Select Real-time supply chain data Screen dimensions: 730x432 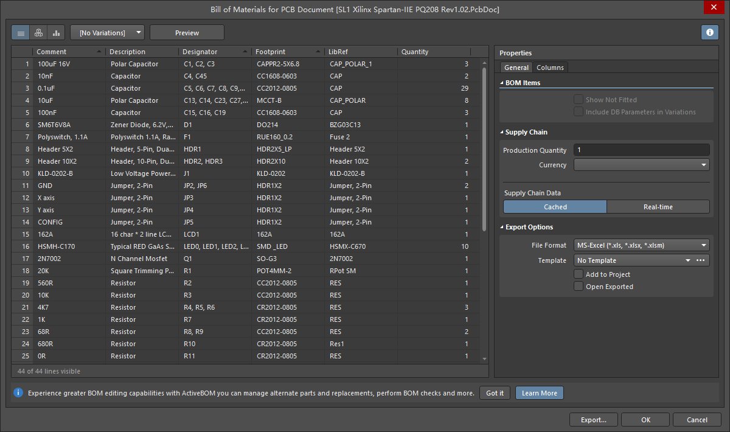click(x=658, y=207)
